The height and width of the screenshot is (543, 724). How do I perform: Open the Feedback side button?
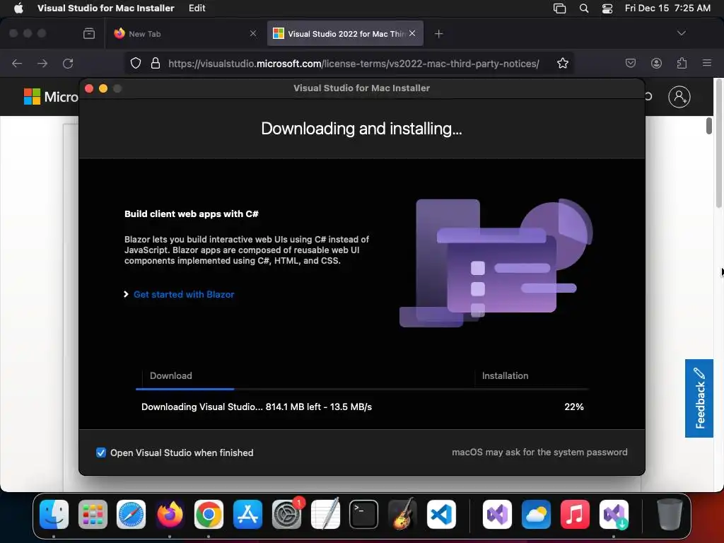click(699, 398)
